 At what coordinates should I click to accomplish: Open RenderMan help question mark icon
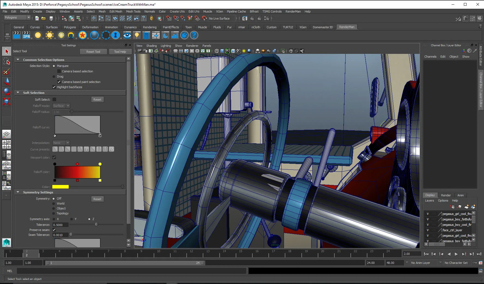[194, 35]
